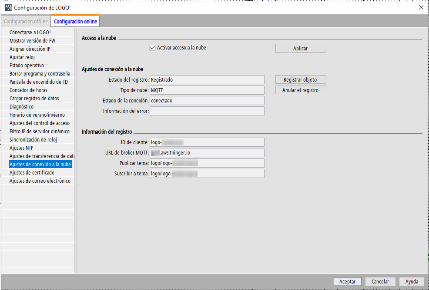Select the Configuración online tab

click(75, 21)
